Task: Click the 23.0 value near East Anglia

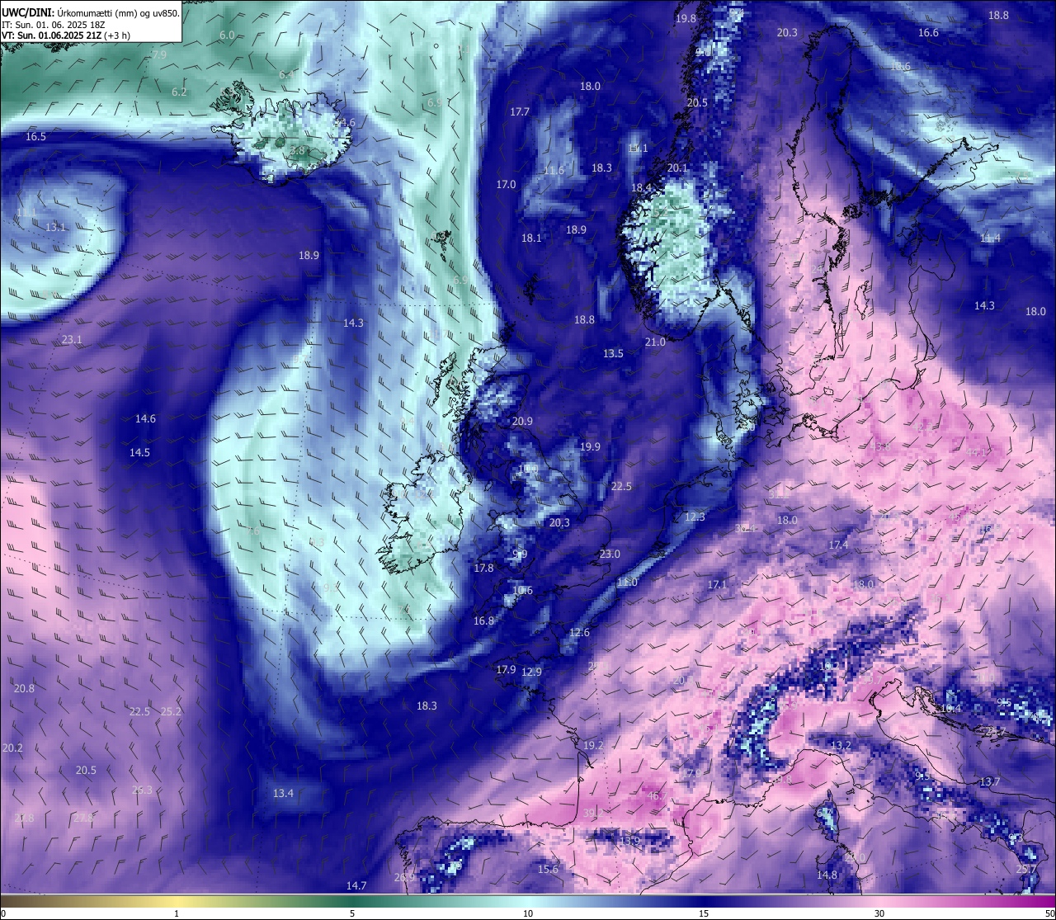Action: [x=610, y=554]
